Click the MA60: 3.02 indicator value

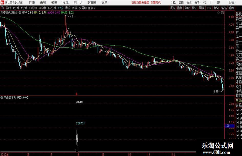[x=67, y=13]
